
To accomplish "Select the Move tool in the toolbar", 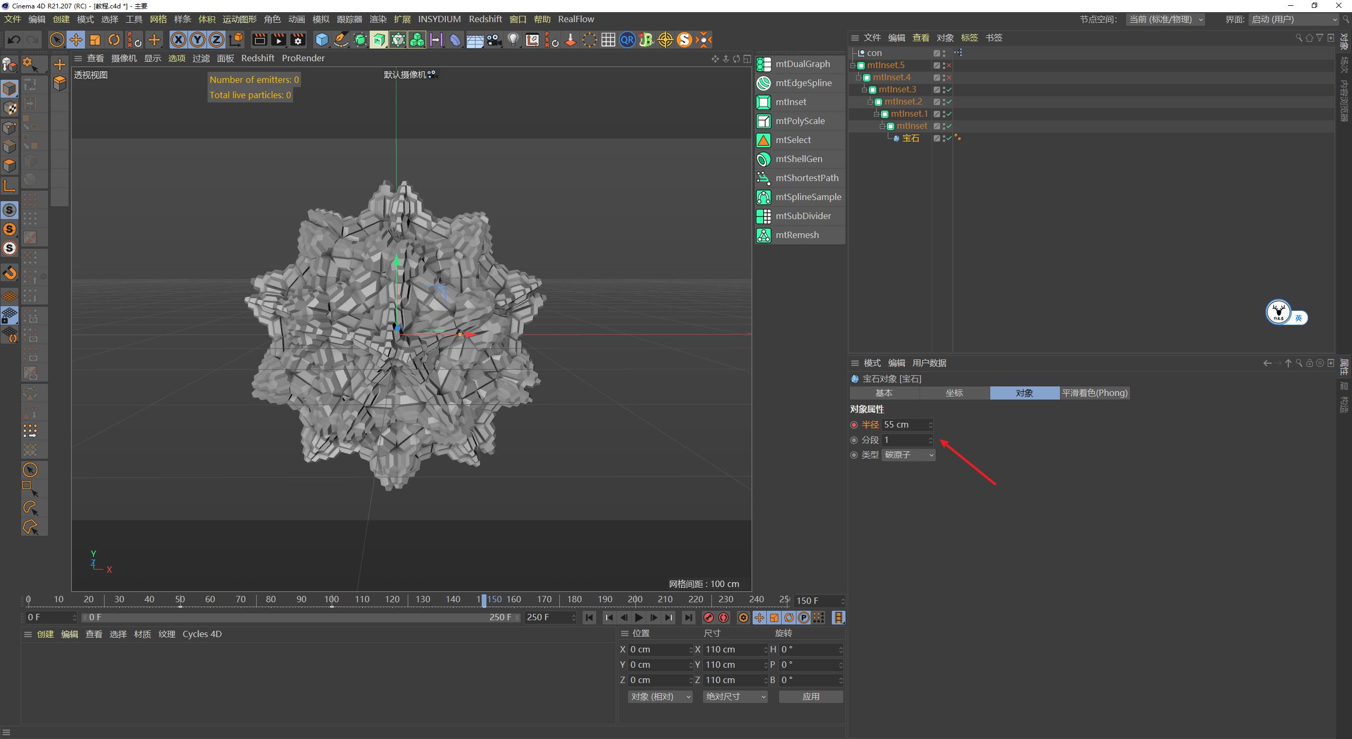I will [x=76, y=40].
